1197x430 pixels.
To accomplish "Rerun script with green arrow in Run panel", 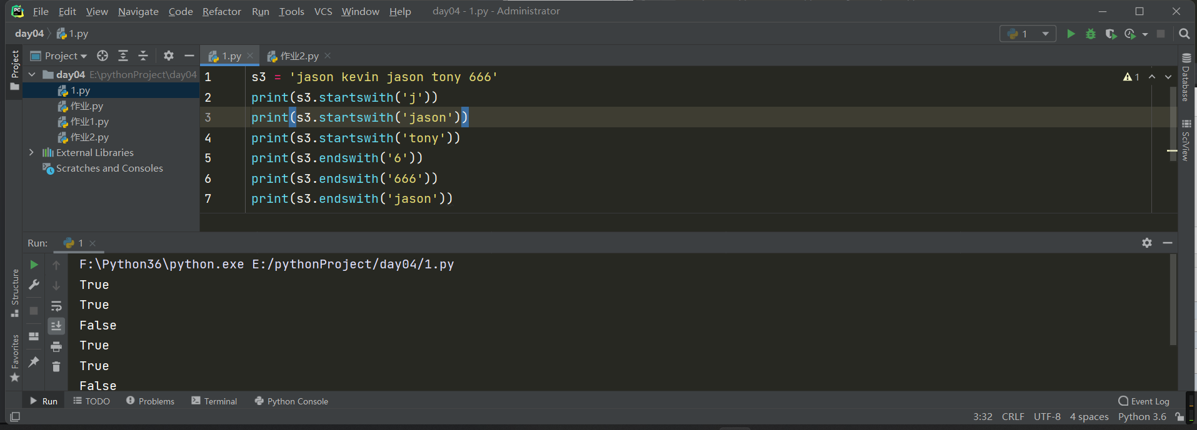I will [x=34, y=265].
